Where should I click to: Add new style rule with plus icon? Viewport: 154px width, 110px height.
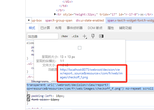click(x=85, y=36)
